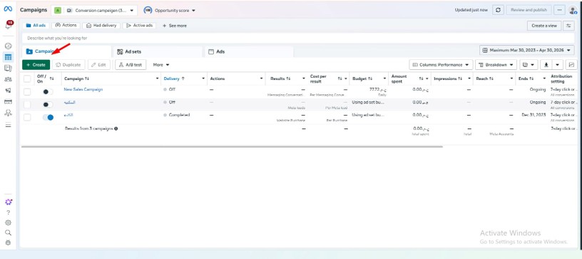Tick the checkbox for New Sales Campaign row

point(27,91)
